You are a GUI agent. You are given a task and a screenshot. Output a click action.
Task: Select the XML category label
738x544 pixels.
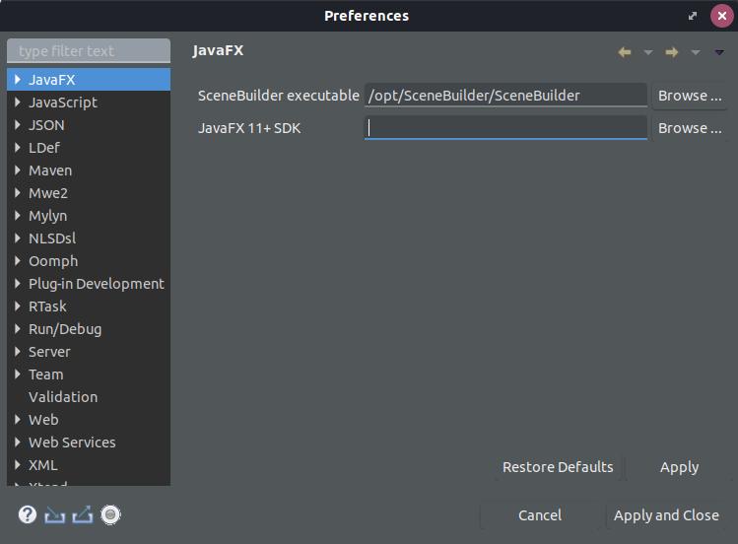43,465
